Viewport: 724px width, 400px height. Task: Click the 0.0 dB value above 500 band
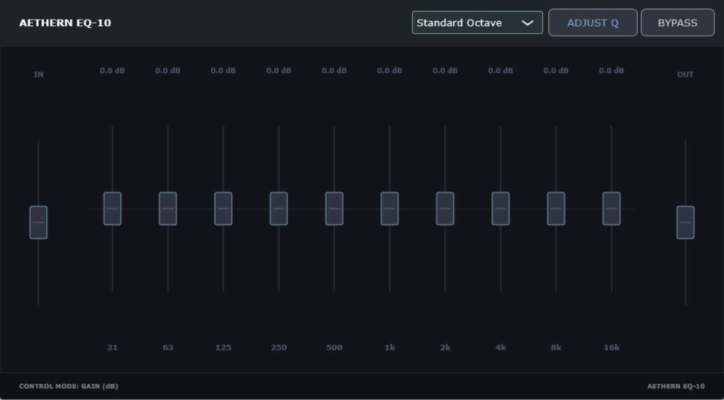pyautogui.click(x=334, y=71)
